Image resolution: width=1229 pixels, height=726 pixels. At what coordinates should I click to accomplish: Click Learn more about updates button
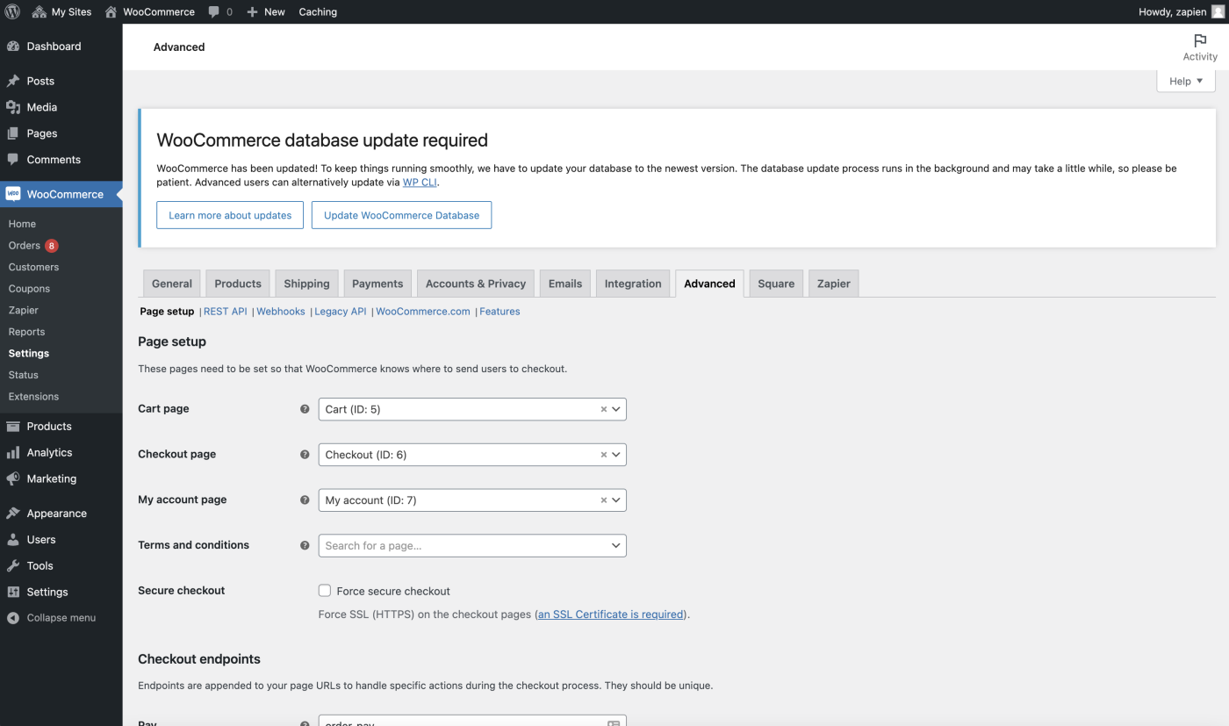click(x=230, y=215)
